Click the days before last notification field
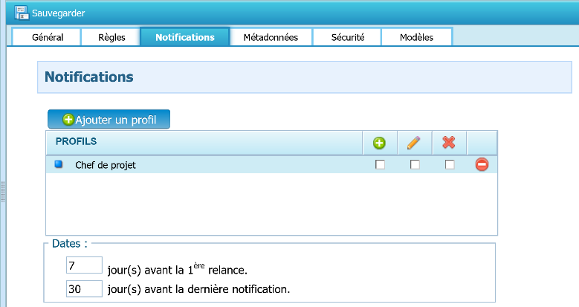Viewport: 579px width, 307px height. click(x=84, y=288)
